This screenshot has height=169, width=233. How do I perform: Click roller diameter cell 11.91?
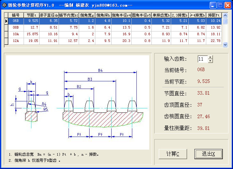pos(49,41)
